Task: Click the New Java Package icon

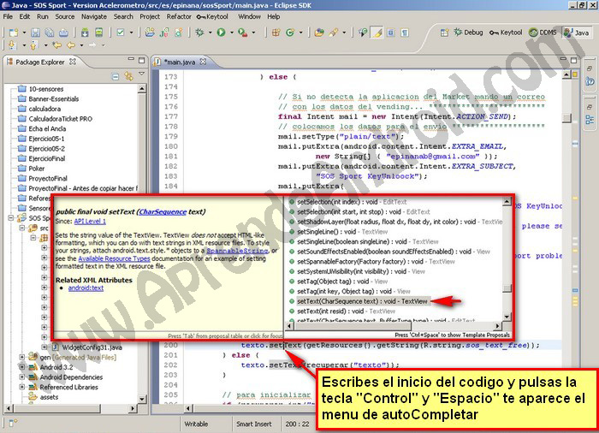Action: [276, 33]
